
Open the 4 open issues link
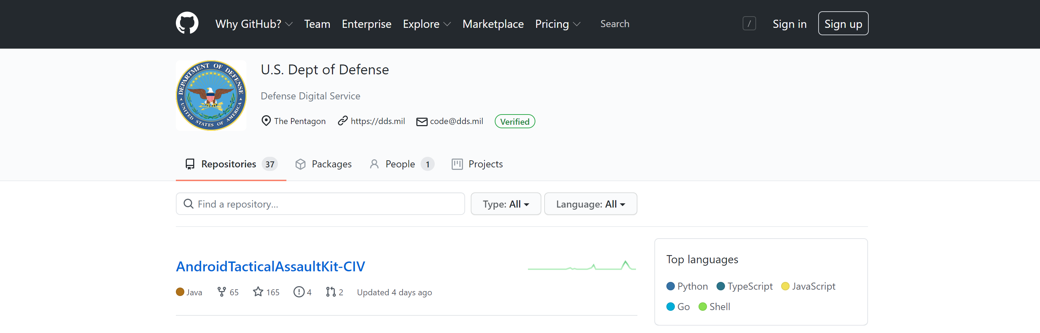(302, 292)
